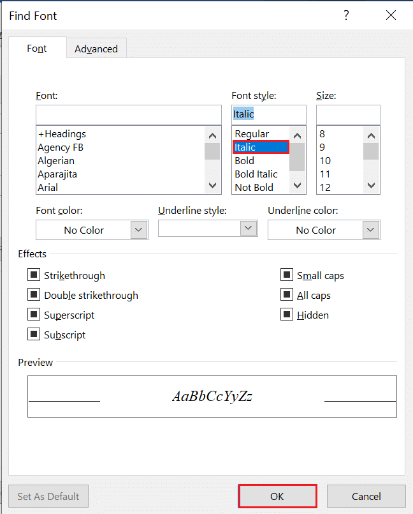This screenshot has height=514, width=413.
Task: Click the Font name input field
Action: coord(129,115)
